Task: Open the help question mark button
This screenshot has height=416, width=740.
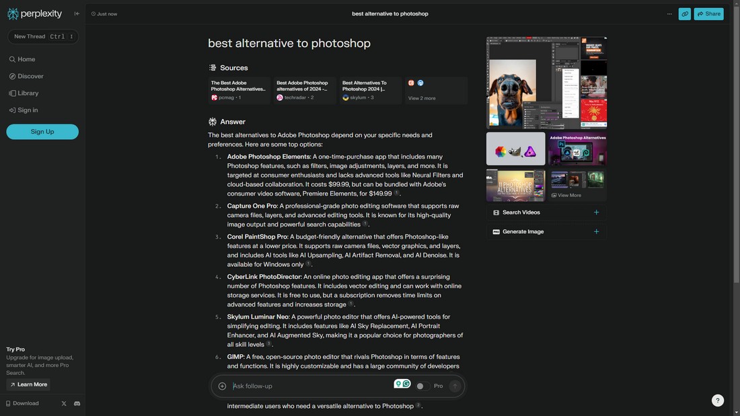Action: tap(717, 401)
